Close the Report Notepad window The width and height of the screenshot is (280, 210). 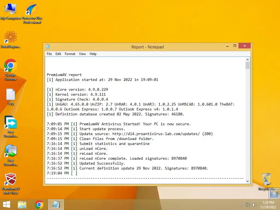click(x=244, y=46)
